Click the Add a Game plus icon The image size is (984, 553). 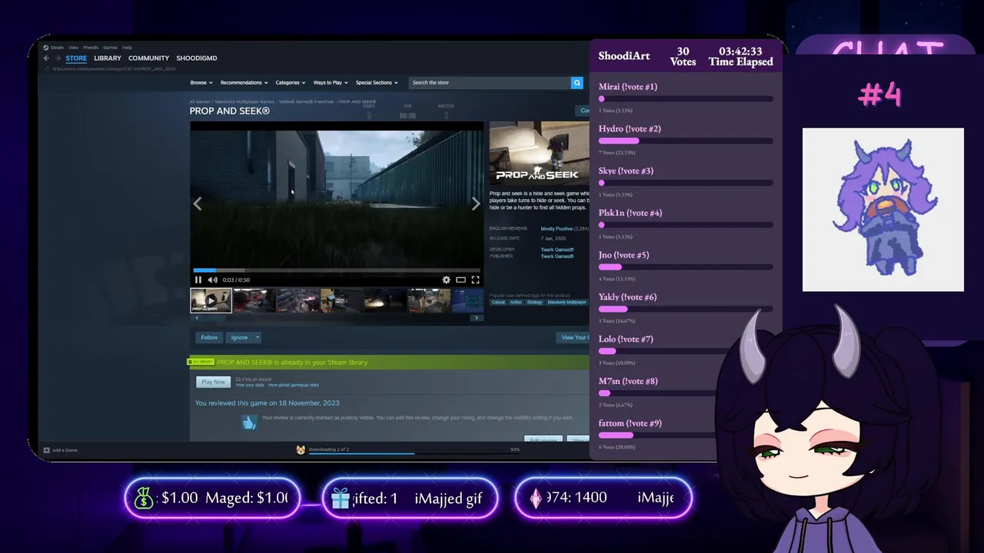46,450
